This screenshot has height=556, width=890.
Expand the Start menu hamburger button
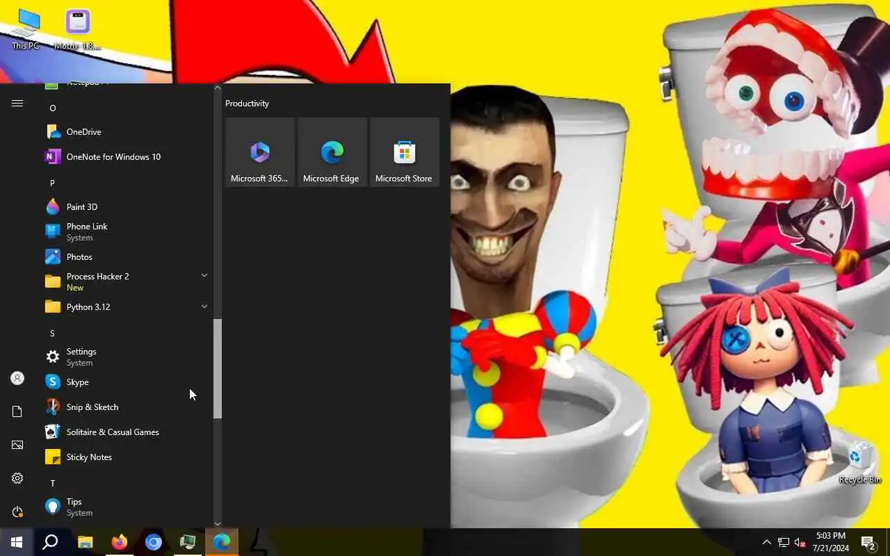(17, 103)
